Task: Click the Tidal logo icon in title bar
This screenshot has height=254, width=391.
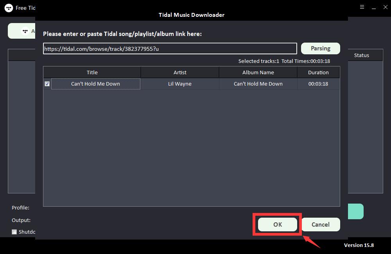Action: [9, 8]
